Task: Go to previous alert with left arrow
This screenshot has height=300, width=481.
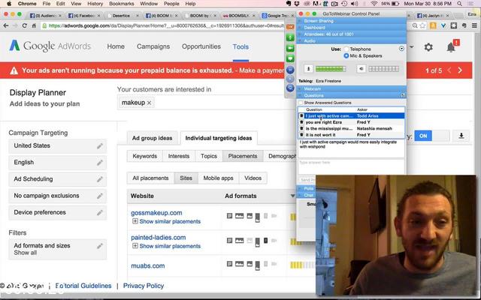Action: pyautogui.click(x=449, y=70)
